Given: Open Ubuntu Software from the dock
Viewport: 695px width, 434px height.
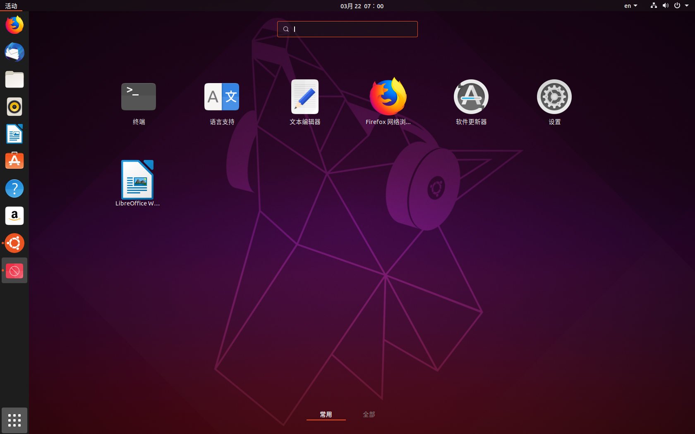Looking at the screenshot, I should point(14,161).
